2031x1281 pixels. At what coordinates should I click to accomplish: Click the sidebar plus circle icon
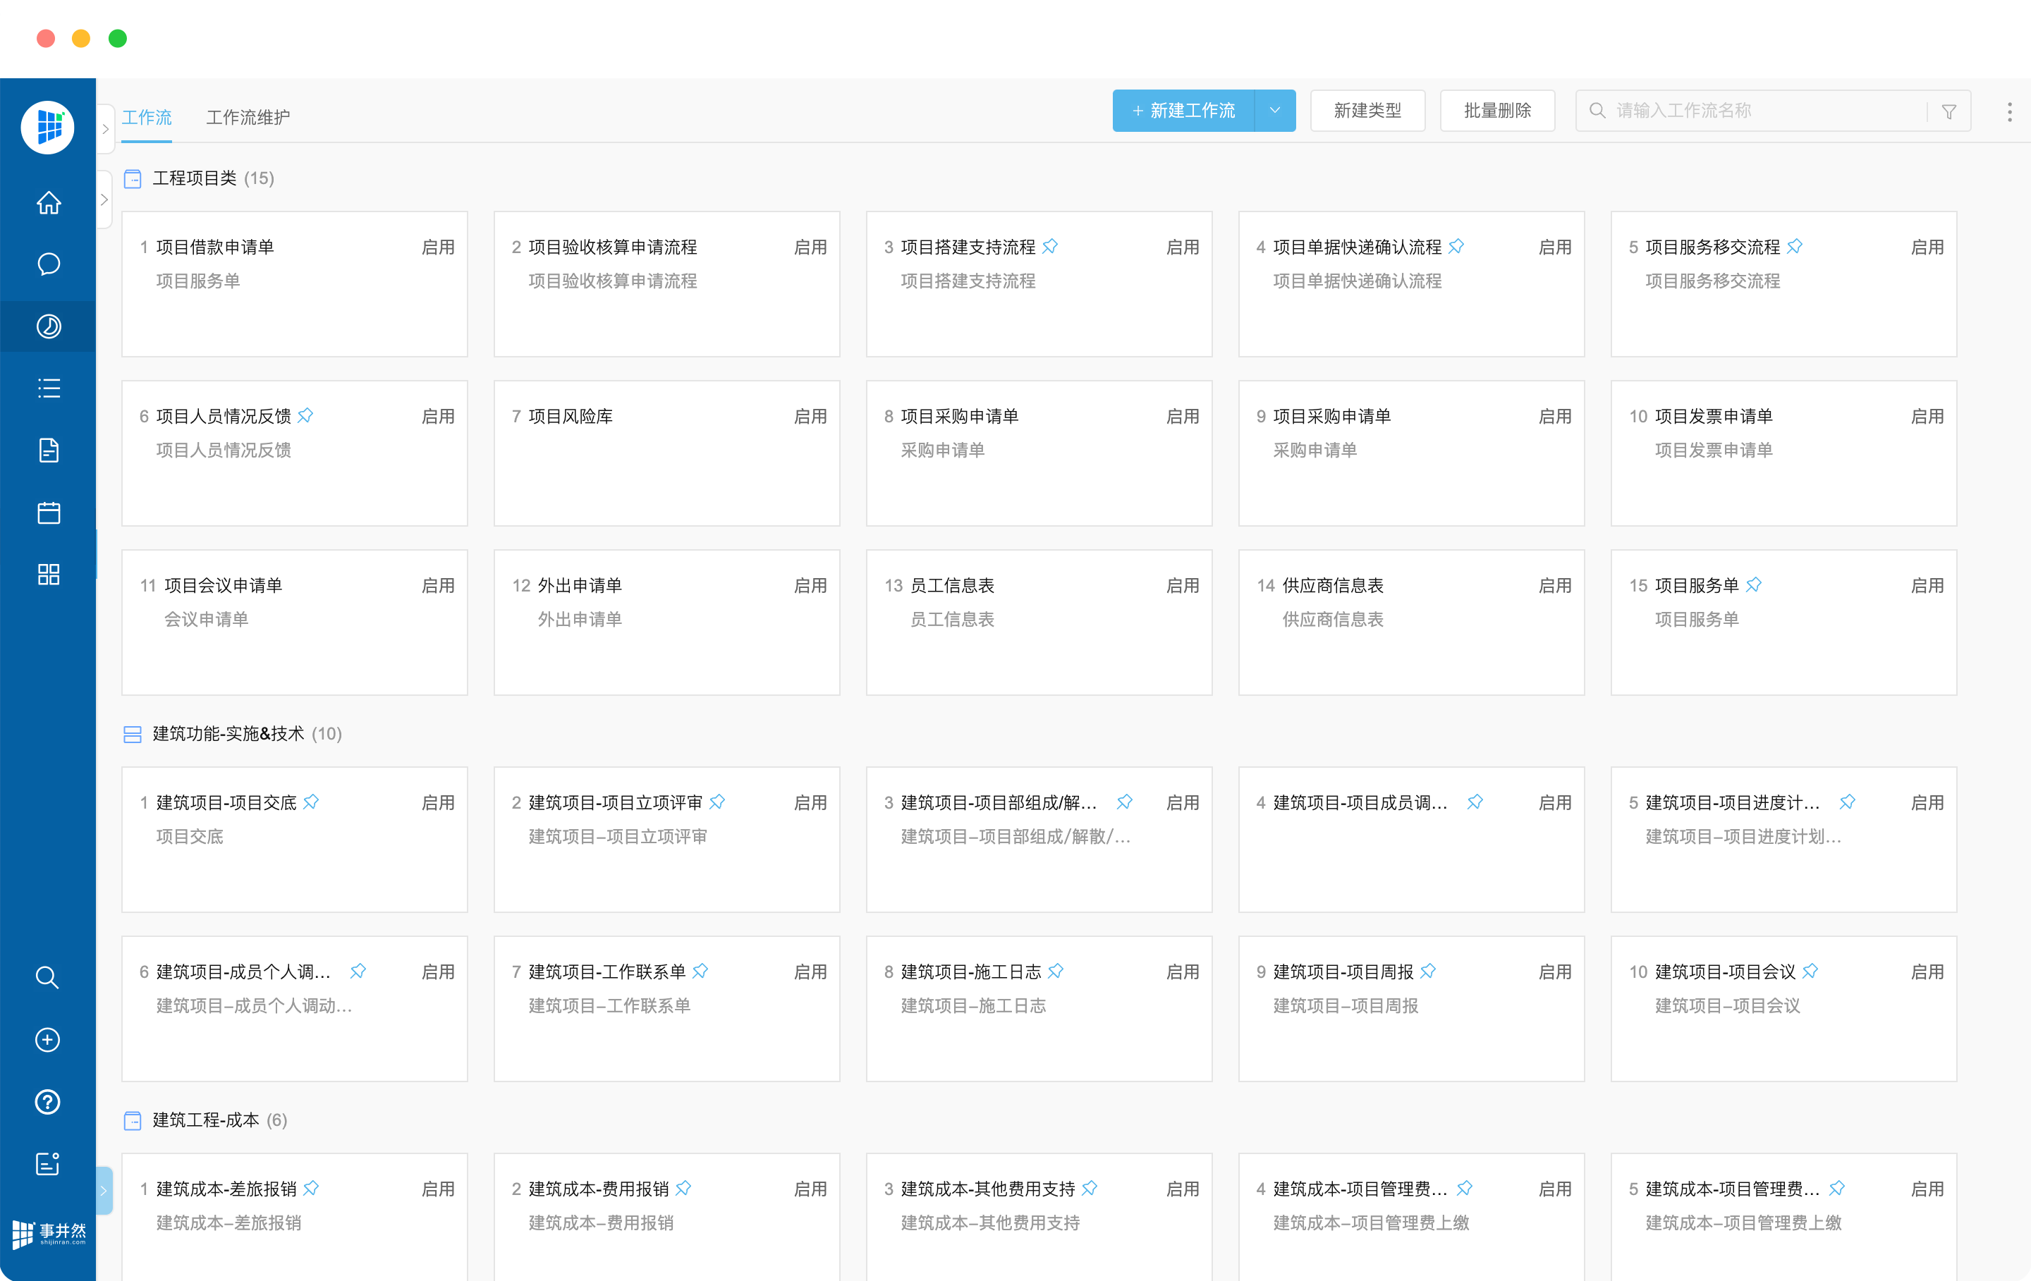(x=47, y=1040)
